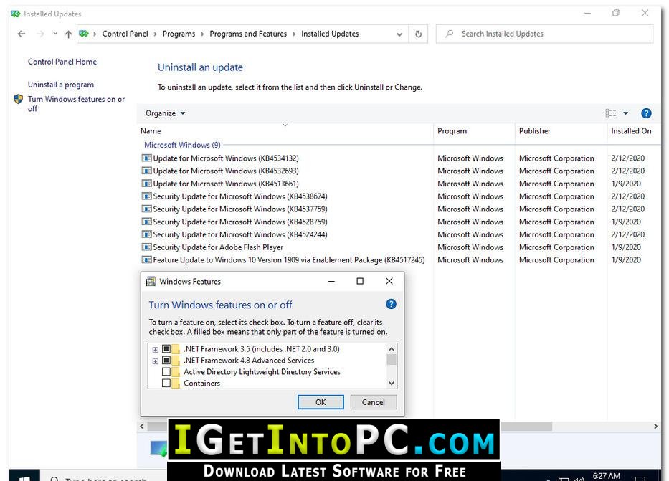The image size is (669, 481).
Task: Open the view options dropdown arrow
Action: pos(626,113)
